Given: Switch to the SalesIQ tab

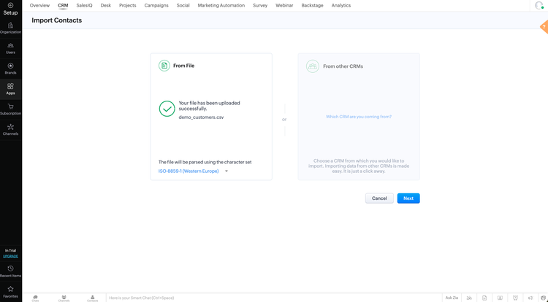Looking at the screenshot, I should [x=84, y=5].
